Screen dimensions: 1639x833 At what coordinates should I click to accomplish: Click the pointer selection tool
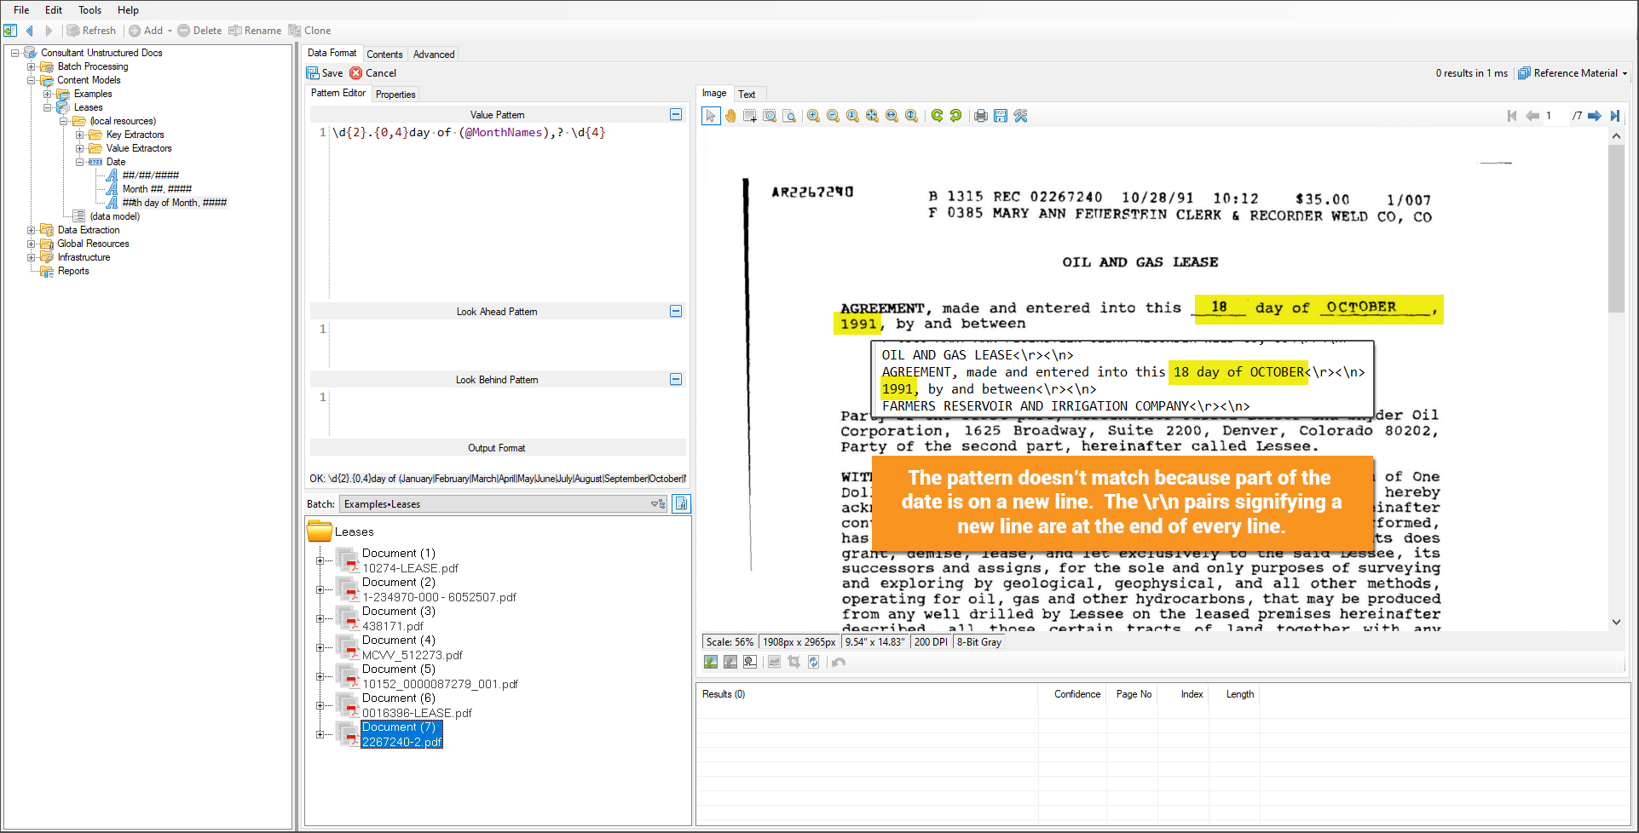pos(711,116)
